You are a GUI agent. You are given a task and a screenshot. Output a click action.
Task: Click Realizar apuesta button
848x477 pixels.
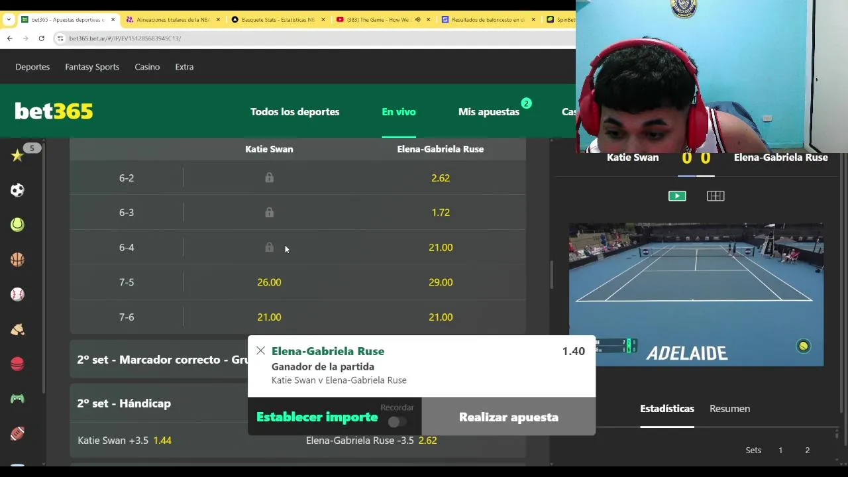tap(509, 417)
